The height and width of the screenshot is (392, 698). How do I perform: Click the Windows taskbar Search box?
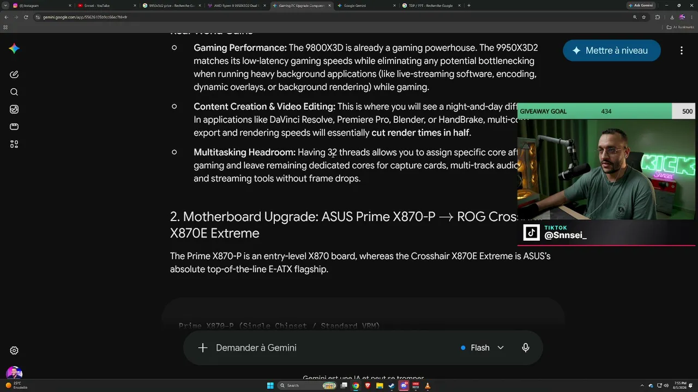point(308,386)
